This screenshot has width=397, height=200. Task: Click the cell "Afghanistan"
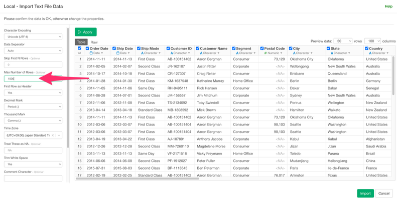[375, 139]
